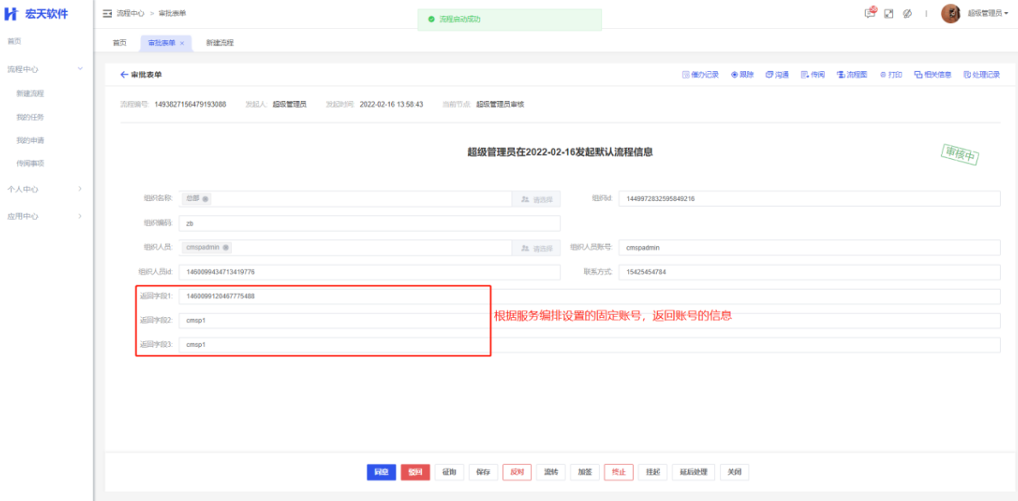
Task: Click the user avatar picture
Action: pyautogui.click(x=950, y=14)
